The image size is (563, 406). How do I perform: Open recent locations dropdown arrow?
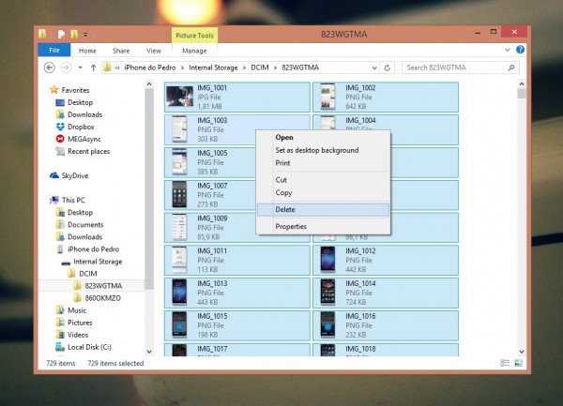pos(81,68)
